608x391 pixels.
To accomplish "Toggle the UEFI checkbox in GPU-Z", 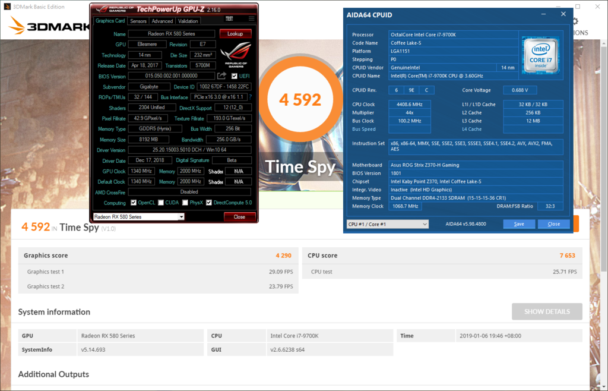I will (x=234, y=76).
